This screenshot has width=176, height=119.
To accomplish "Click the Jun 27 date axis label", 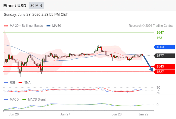I will (65, 114).
